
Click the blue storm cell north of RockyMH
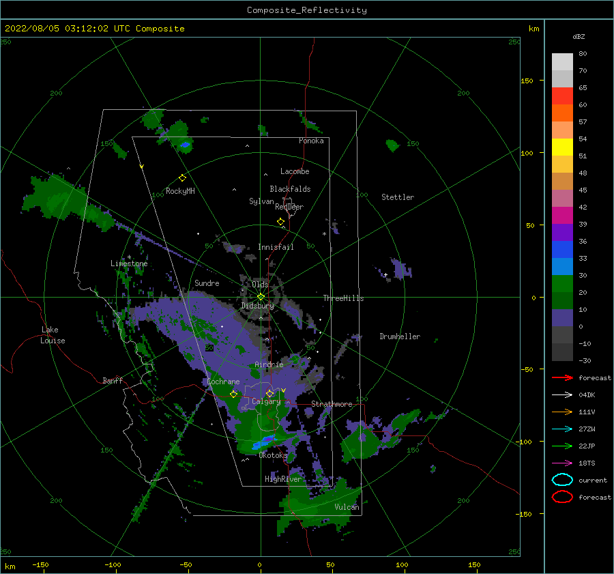pos(185,145)
